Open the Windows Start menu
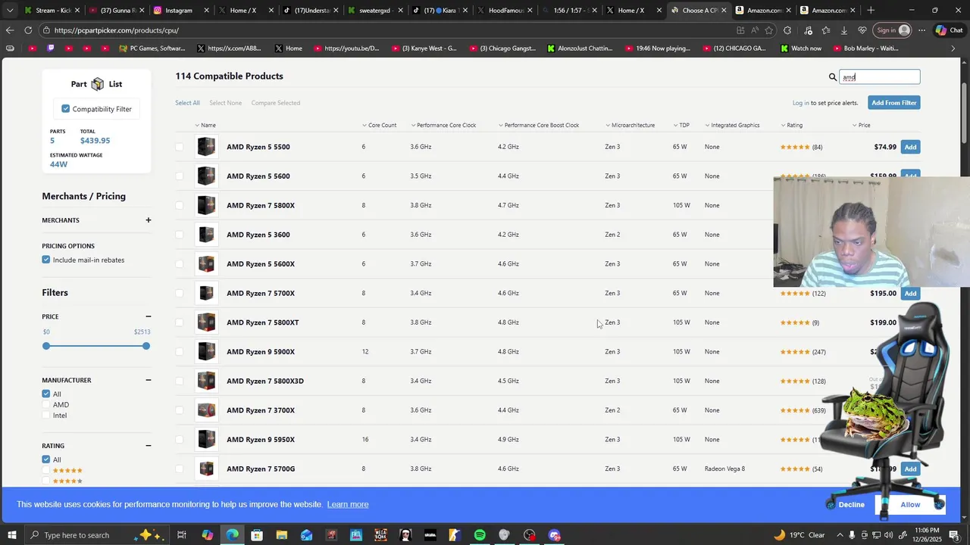This screenshot has height=545, width=970. pos(11,535)
